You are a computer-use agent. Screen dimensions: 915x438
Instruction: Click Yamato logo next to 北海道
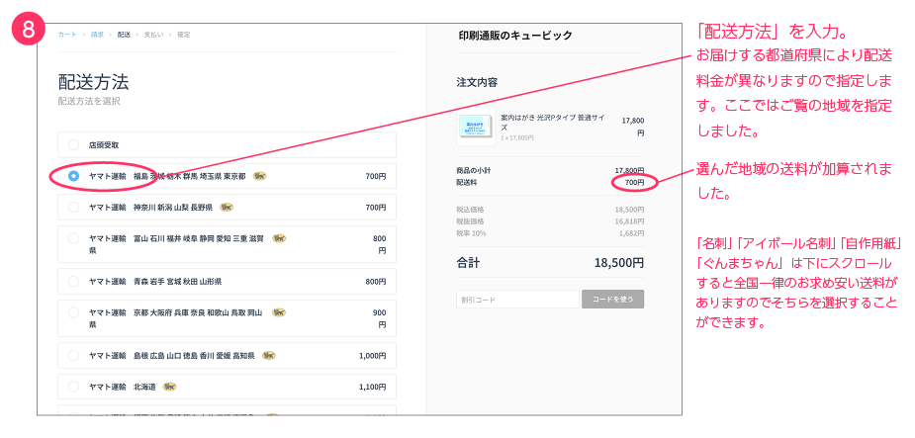coord(169,387)
